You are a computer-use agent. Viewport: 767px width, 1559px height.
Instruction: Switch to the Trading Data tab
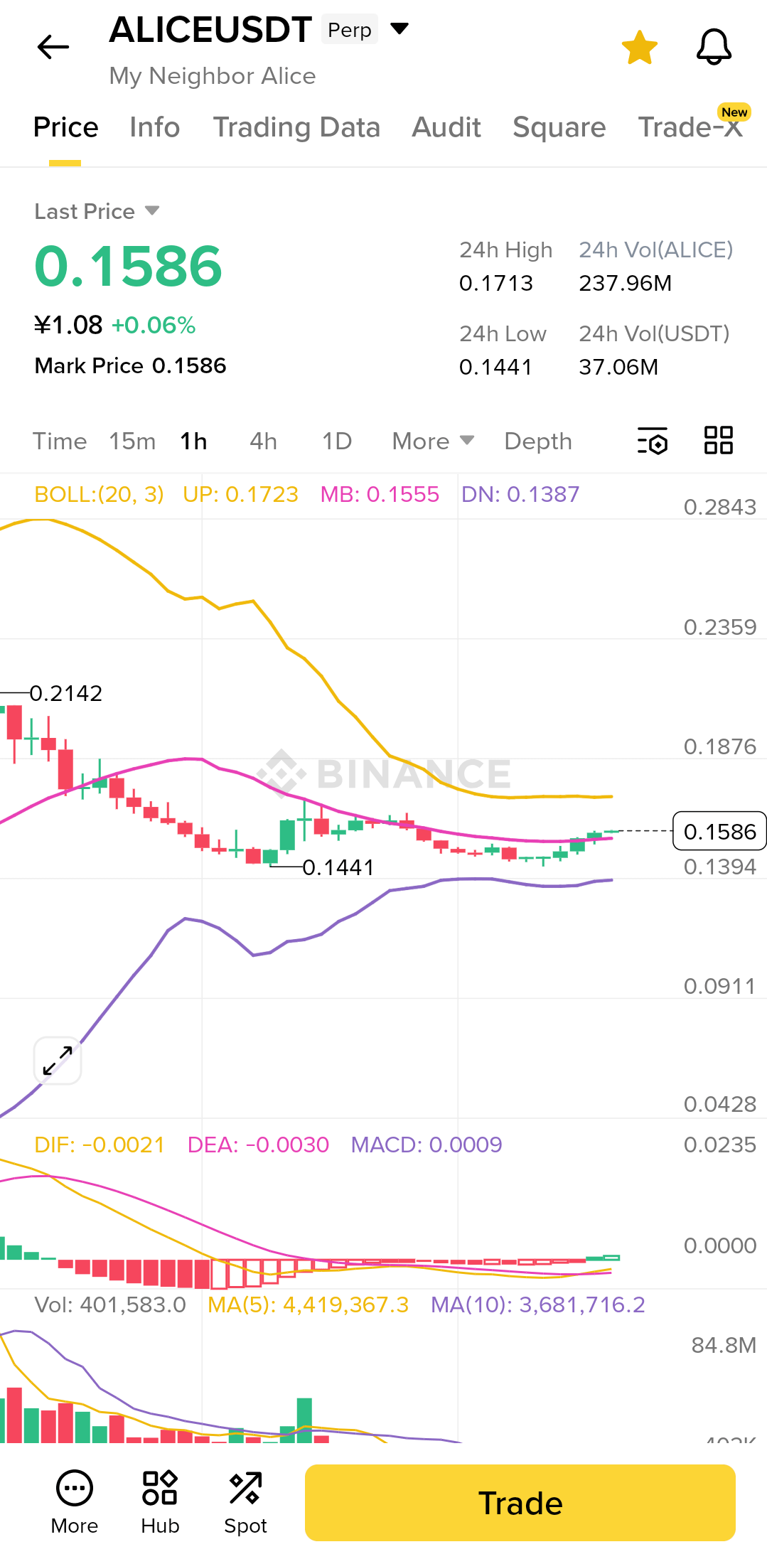tap(296, 128)
